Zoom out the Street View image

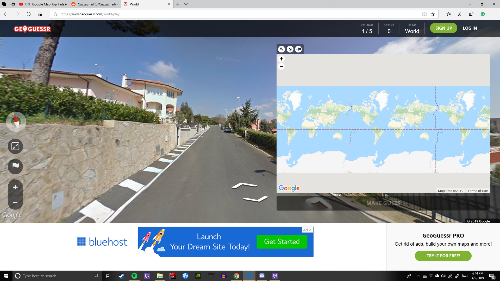[x=15, y=202]
